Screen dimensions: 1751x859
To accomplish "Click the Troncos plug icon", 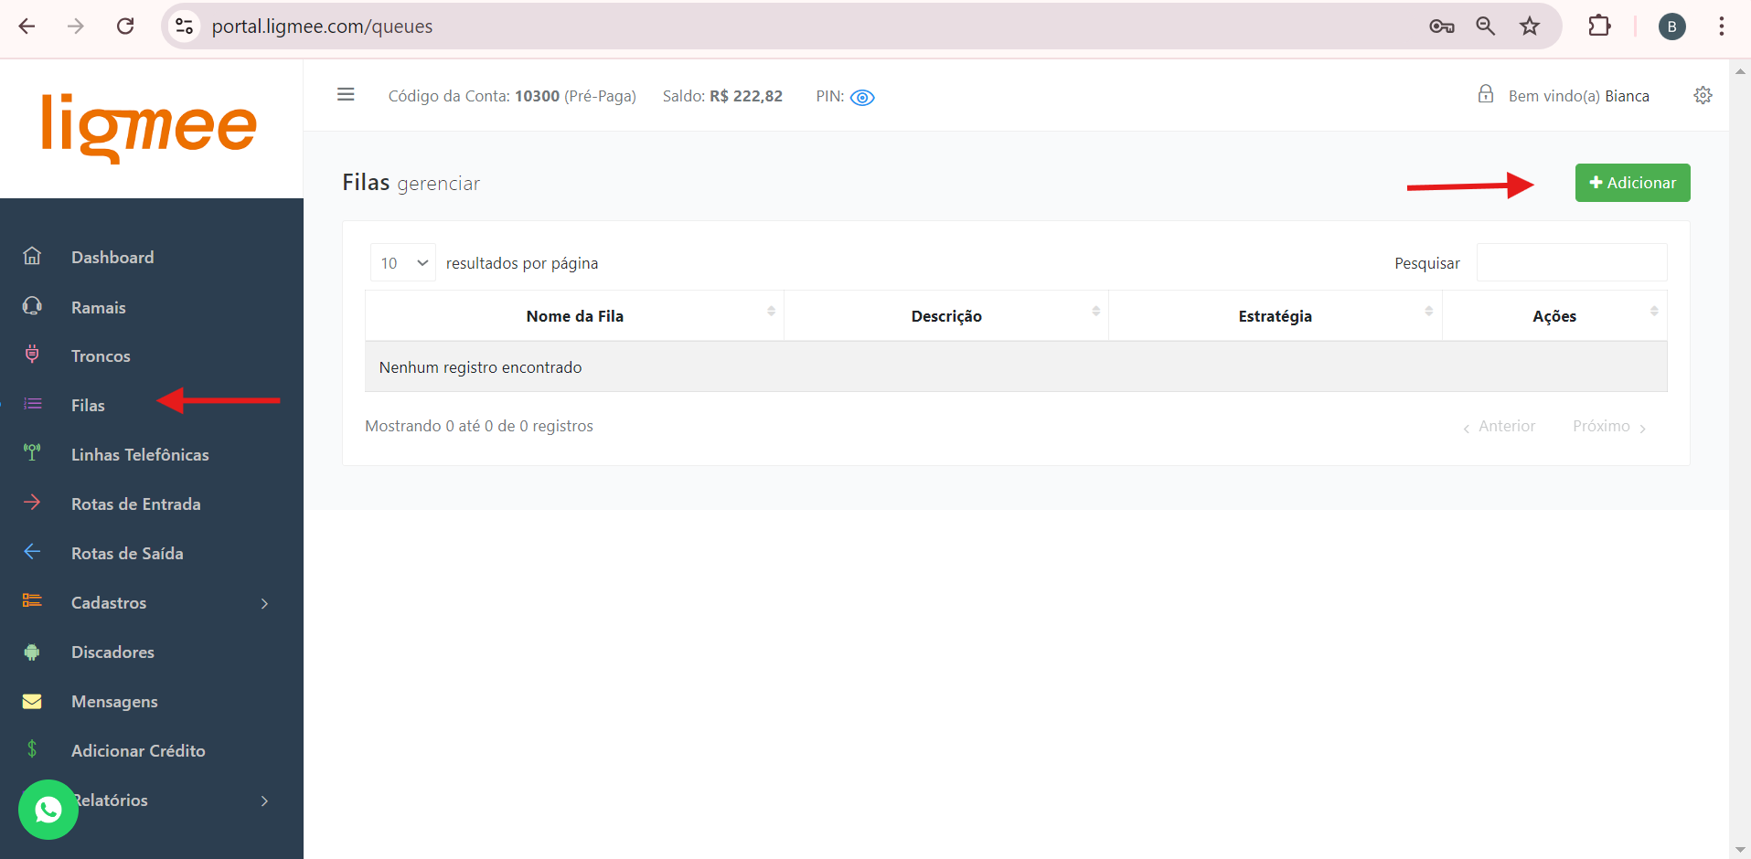I will (32, 355).
